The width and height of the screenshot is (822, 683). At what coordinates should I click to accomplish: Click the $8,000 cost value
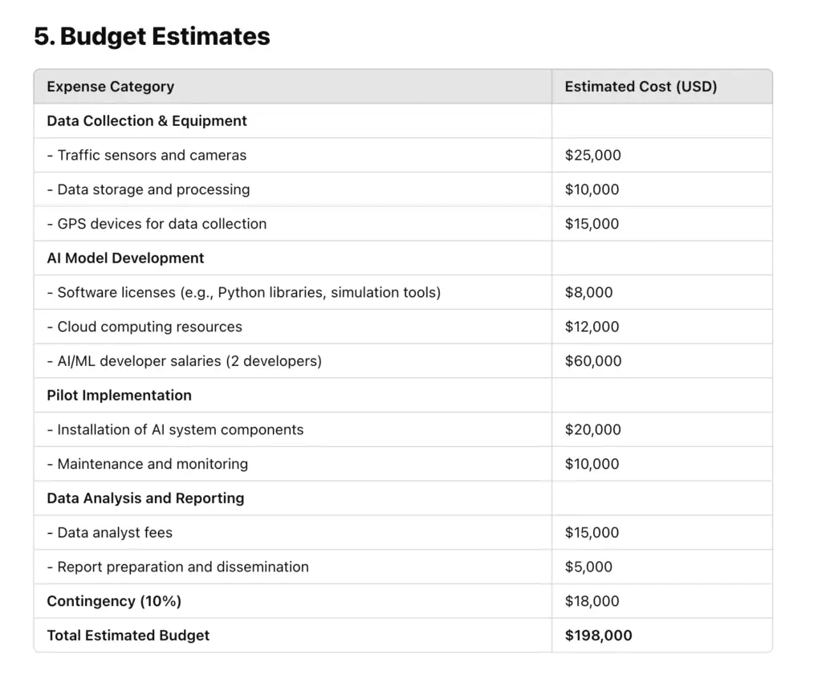click(588, 292)
